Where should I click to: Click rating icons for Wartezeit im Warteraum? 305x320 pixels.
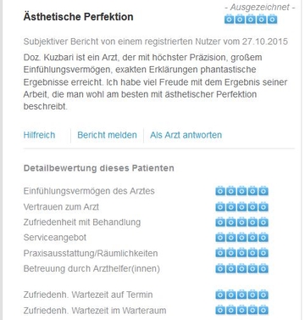pos(241,310)
